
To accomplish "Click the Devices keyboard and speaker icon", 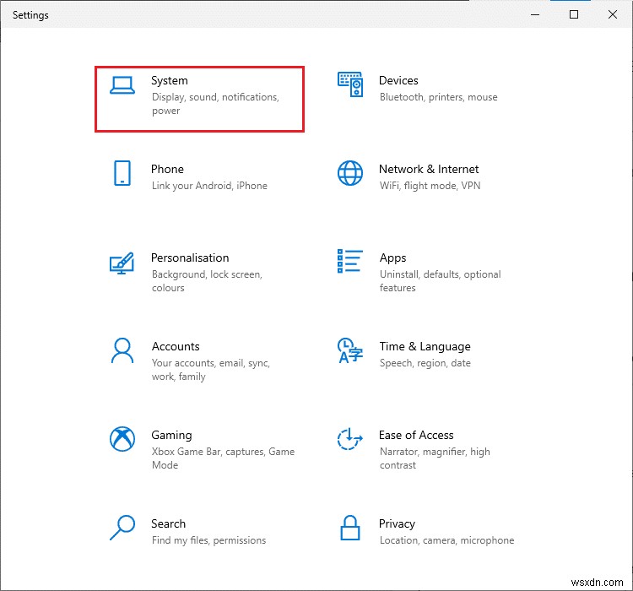I will [350, 84].
